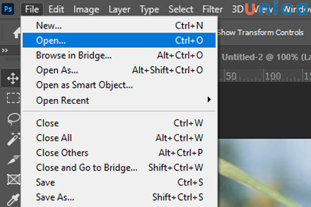311x207 pixels.
Task: Select the Frame tool
Action: 12,179
